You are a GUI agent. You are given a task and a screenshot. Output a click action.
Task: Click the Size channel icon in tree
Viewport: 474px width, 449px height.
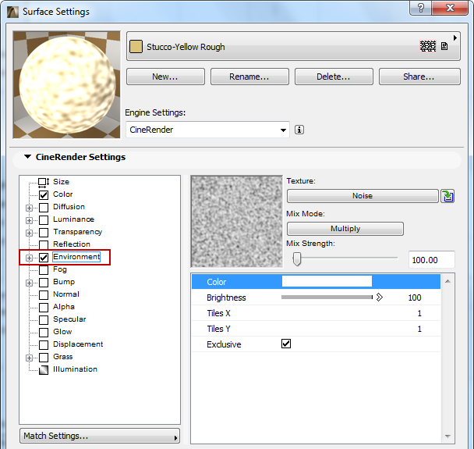click(44, 182)
